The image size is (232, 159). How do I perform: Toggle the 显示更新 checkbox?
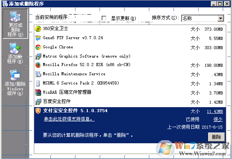point(104,18)
